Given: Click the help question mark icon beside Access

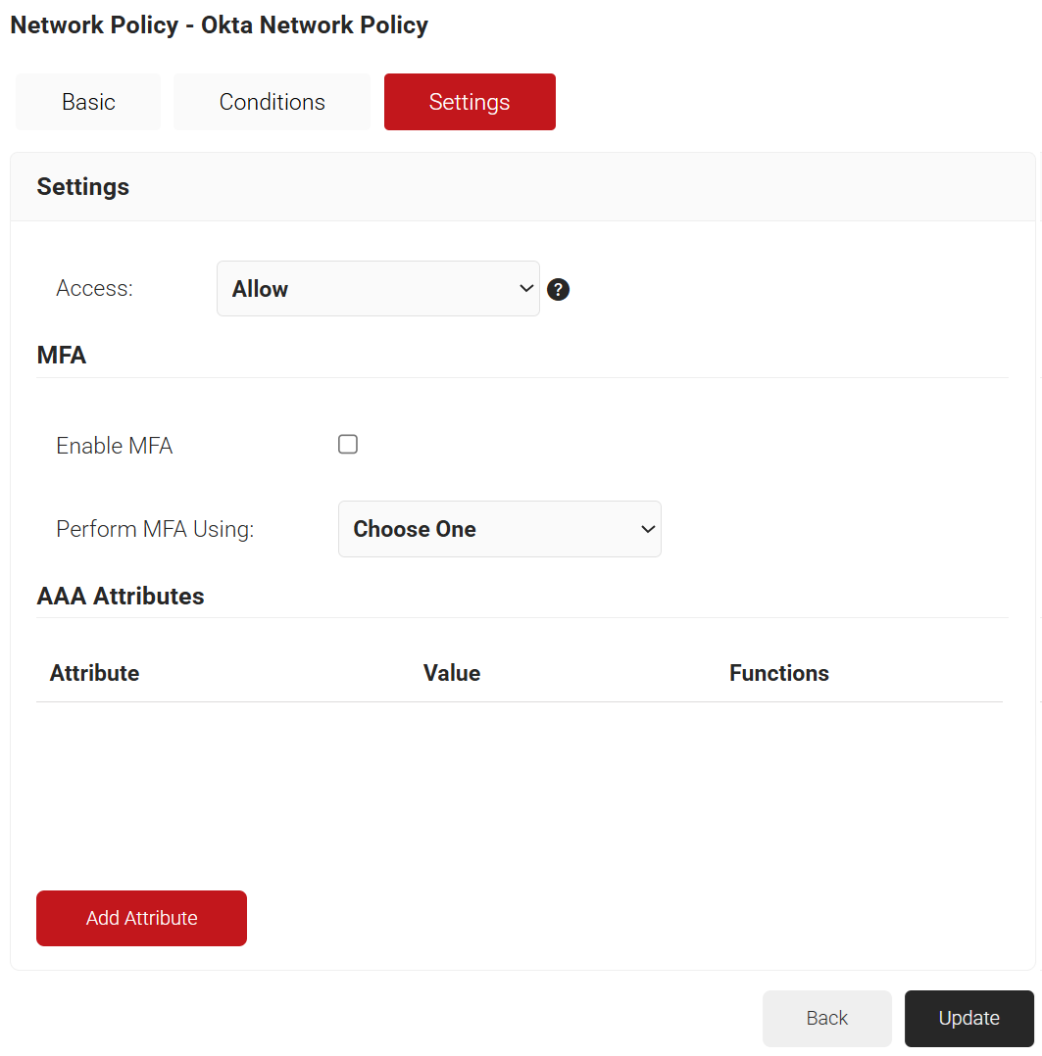Looking at the screenshot, I should [x=558, y=290].
